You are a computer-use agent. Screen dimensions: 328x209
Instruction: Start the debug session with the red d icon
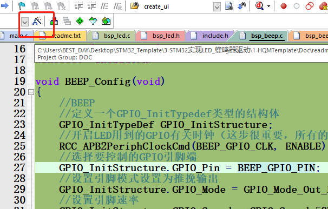pos(259,6)
